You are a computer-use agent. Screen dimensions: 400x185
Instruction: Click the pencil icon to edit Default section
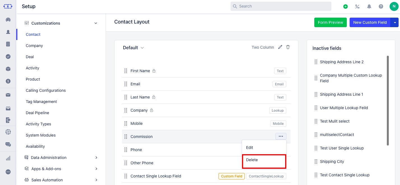[x=280, y=47]
